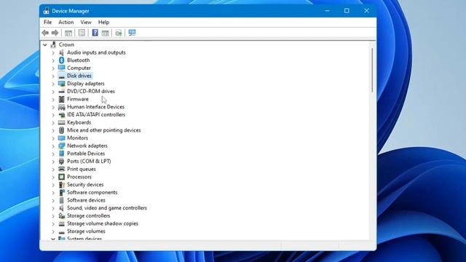466x262 pixels.
Task: Select the Processors label
Action: [x=79, y=177]
